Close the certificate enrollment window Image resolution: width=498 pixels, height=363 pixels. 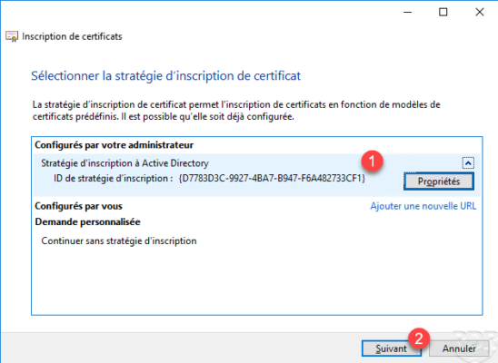pyautogui.click(x=479, y=12)
